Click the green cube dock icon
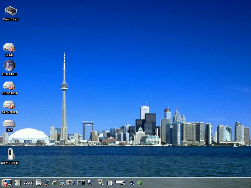251x188 pixels. [140, 183]
